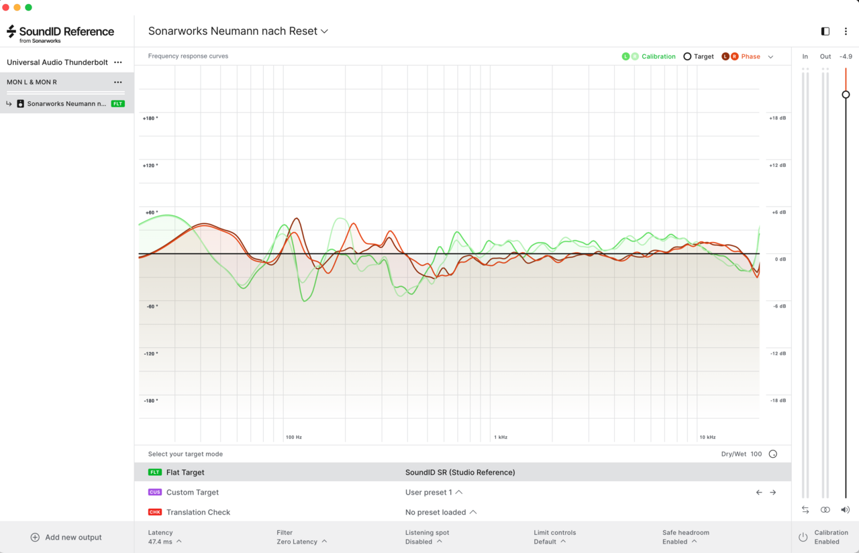Expand No preset loaded dropdown
Screen dimensions: 859x553
[x=441, y=512]
